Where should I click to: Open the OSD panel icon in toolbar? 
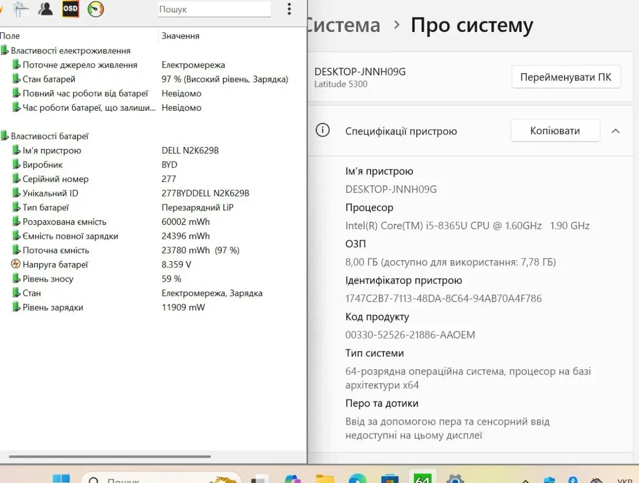point(70,9)
